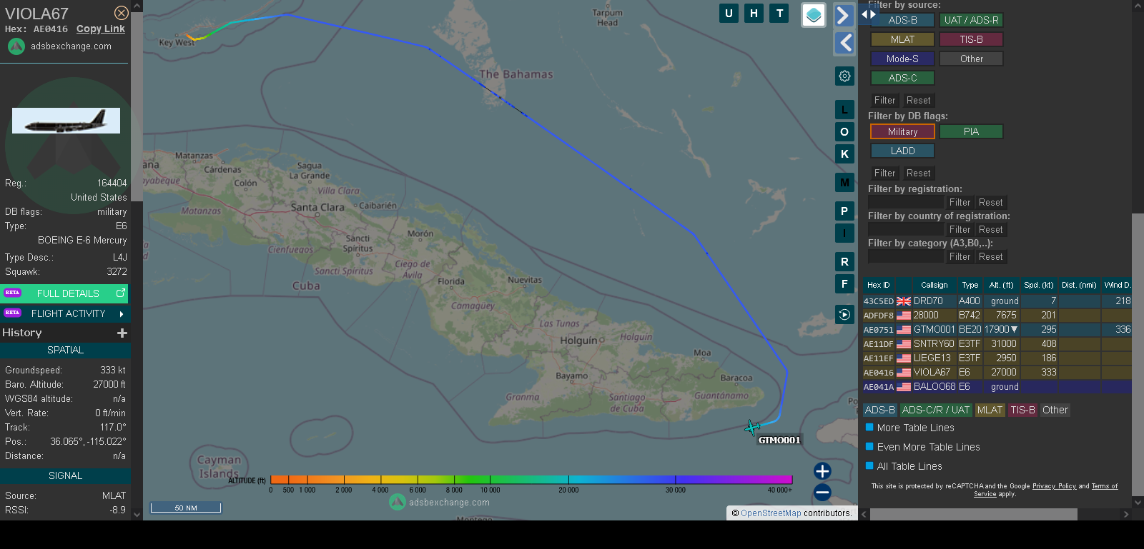Select the SNTRY60 table row
This screenshot has width=1144, height=549.
[x=997, y=344]
